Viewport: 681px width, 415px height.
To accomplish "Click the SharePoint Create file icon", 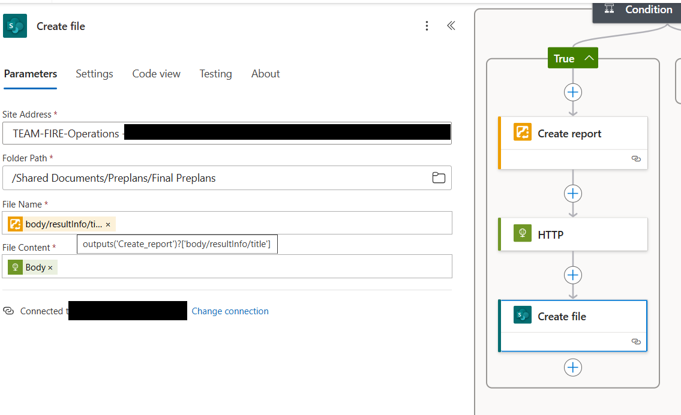I will click(14, 26).
